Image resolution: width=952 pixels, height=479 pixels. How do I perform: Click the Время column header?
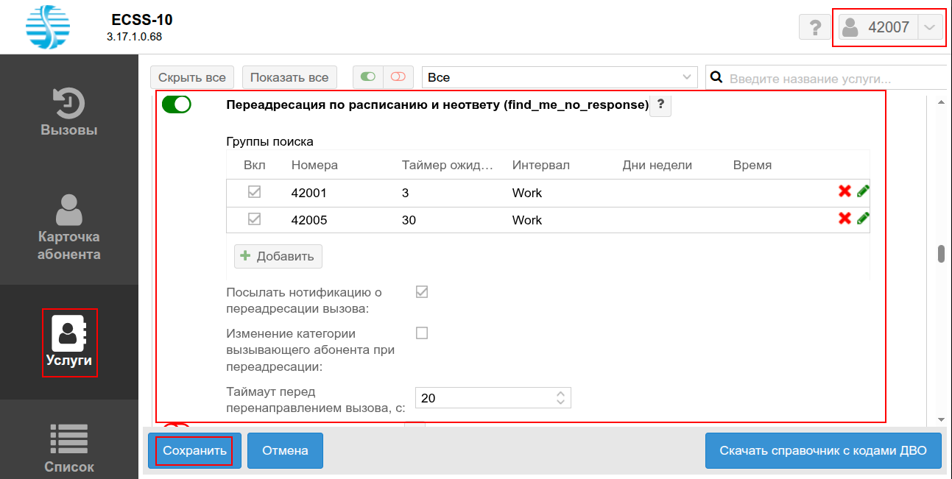tap(752, 165)
